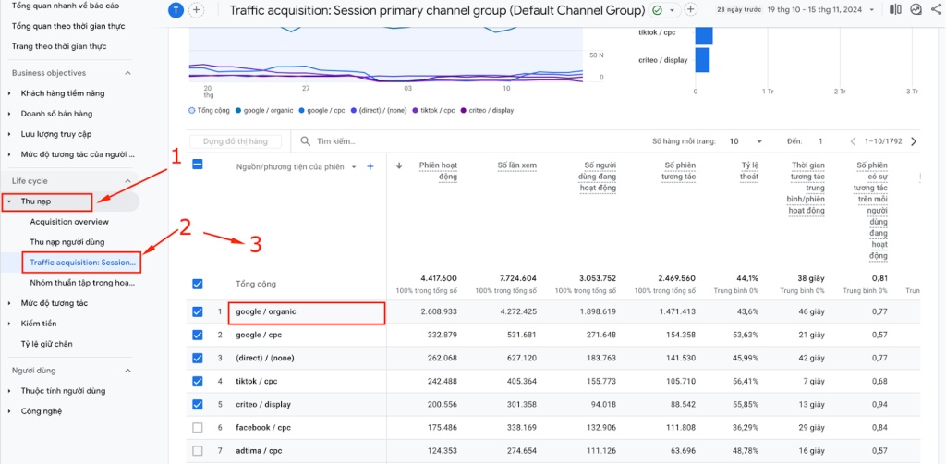Open Trang theo thời gian thực link
The height and width of the screenshot is (464, 946).
coord(61,45)
